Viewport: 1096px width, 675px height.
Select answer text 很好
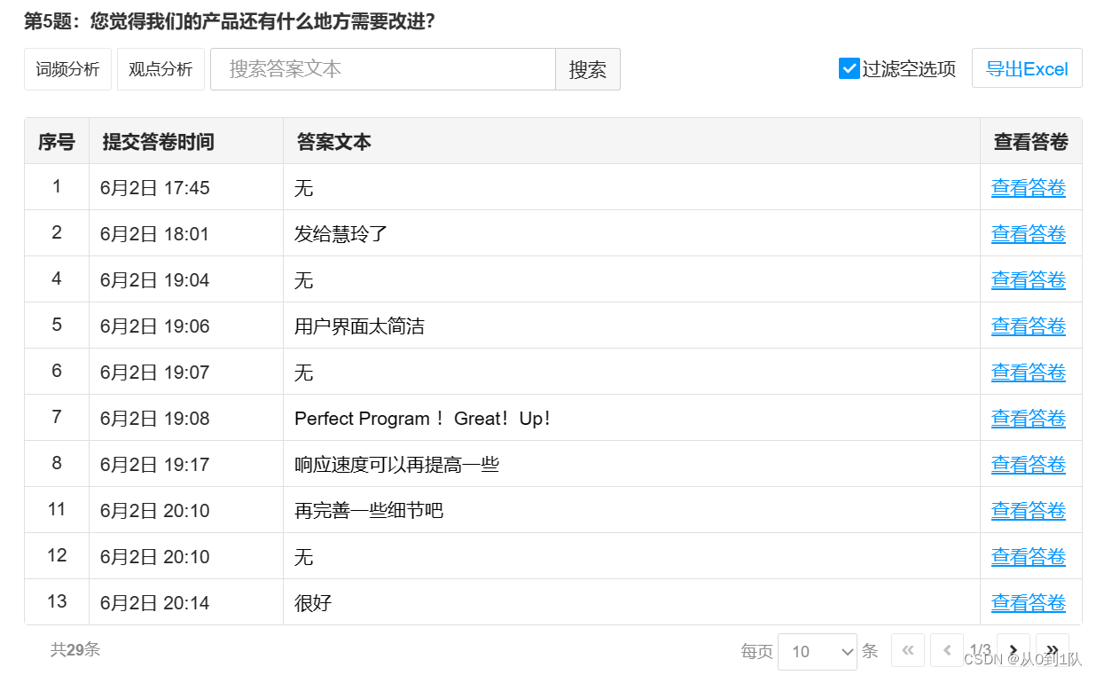coord(313,603)
